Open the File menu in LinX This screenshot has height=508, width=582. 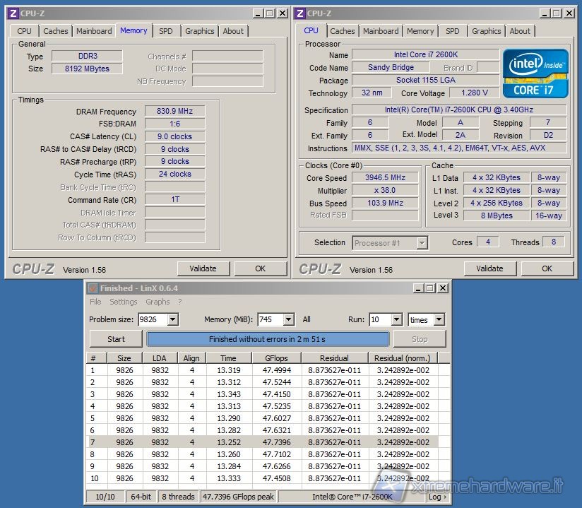point(95,302)
